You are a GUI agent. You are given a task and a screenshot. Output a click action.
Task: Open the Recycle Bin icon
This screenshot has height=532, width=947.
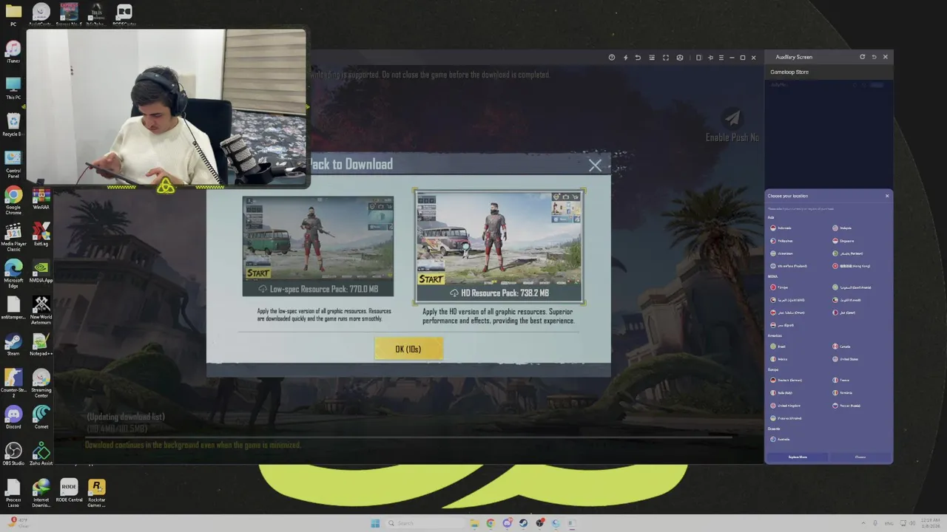click(x=13, y=125)
